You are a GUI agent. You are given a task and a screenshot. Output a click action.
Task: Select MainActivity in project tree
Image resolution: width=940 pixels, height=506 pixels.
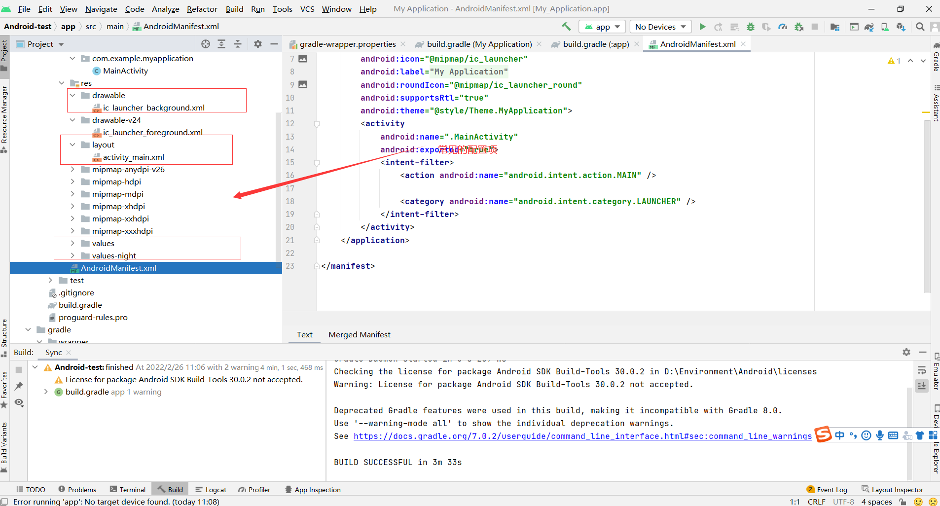[125, 71]
